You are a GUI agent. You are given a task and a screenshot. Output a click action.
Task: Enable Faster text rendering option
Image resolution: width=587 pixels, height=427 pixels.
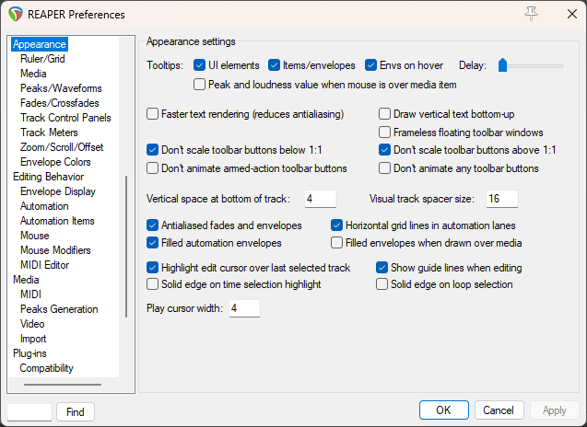click(153, 114)
